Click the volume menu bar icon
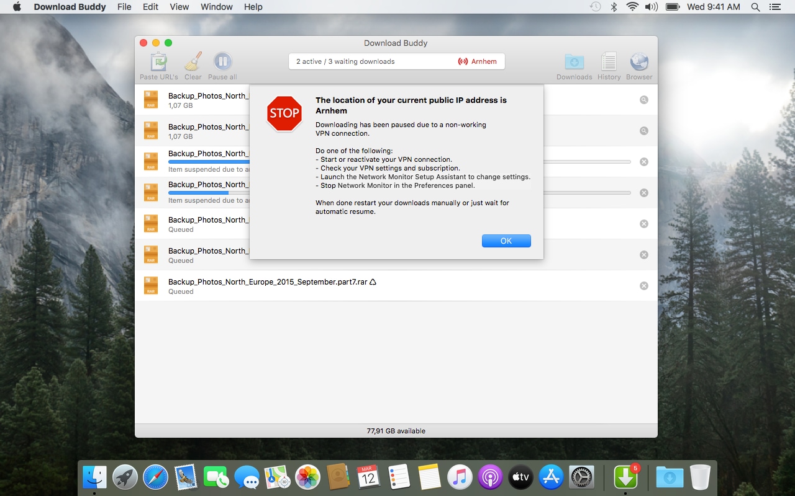 (x=651, y=7)
